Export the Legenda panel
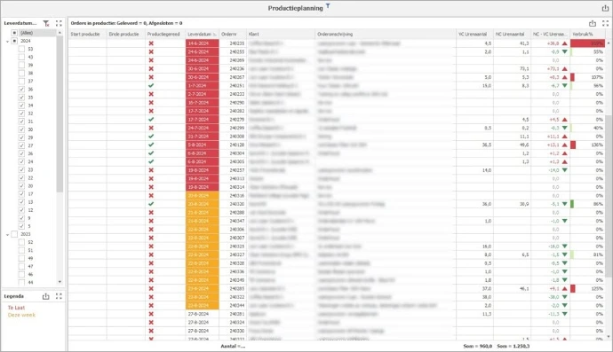Image resolution: width=613 pixels, height=352 pixels. (x=45, y=297)
